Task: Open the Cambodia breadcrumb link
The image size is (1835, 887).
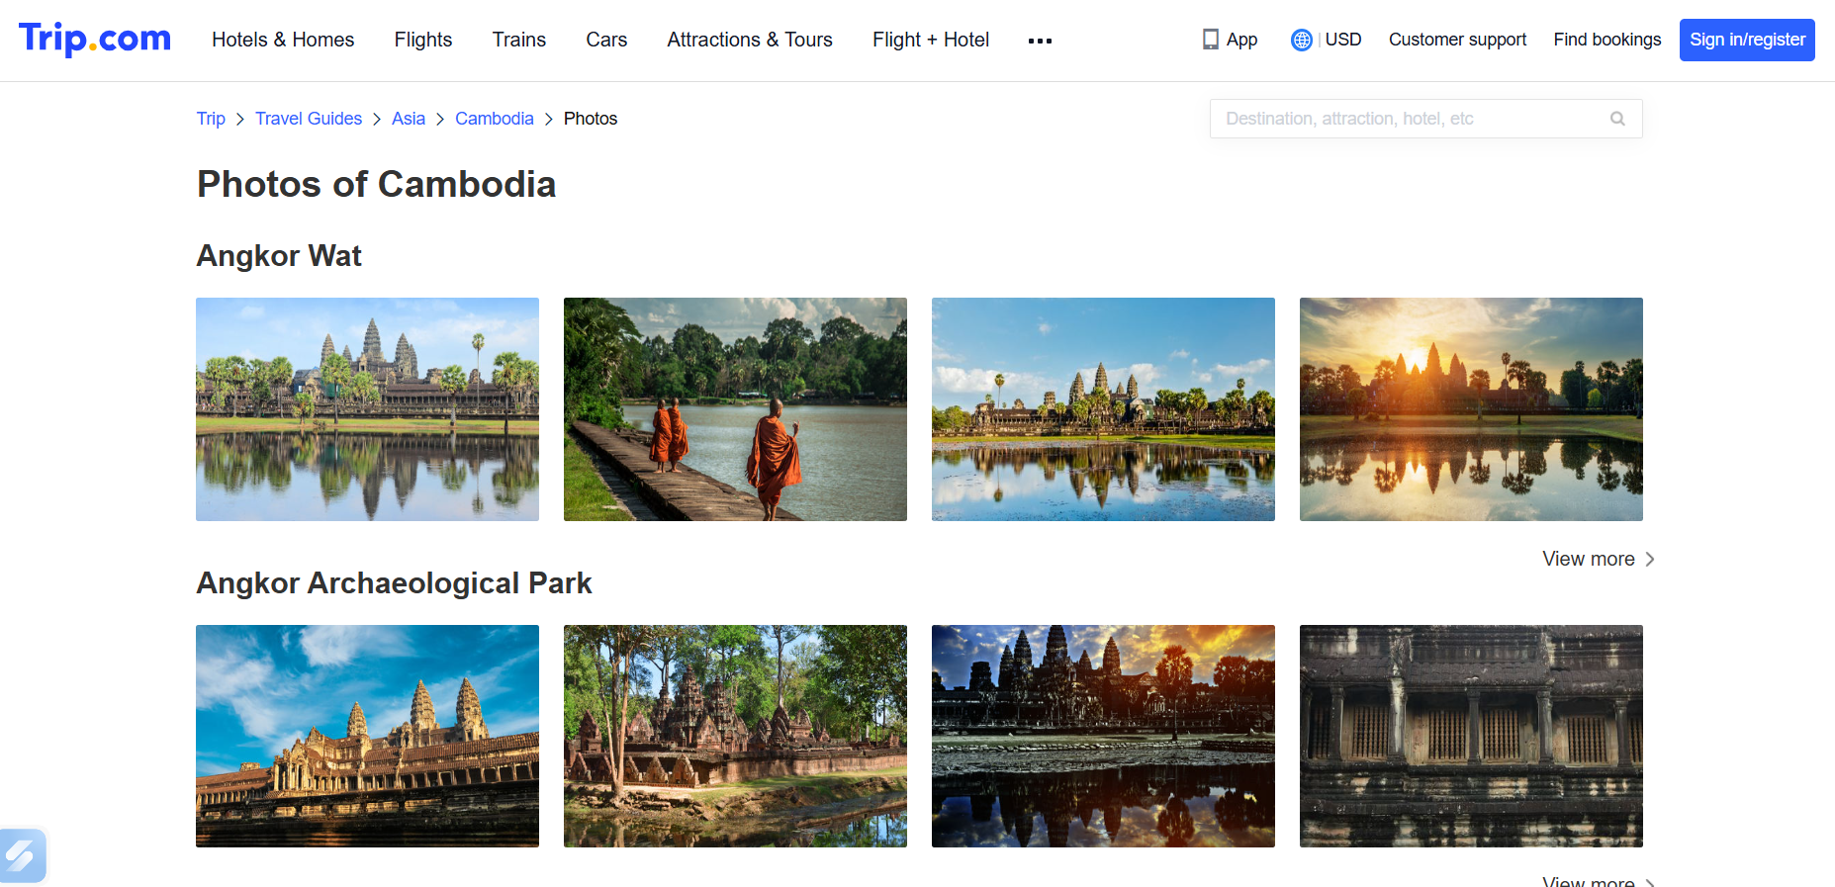Action: point(495,119)
